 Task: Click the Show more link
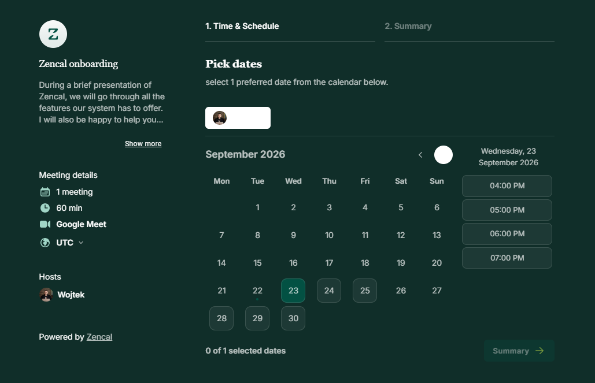tap(143, 144)
